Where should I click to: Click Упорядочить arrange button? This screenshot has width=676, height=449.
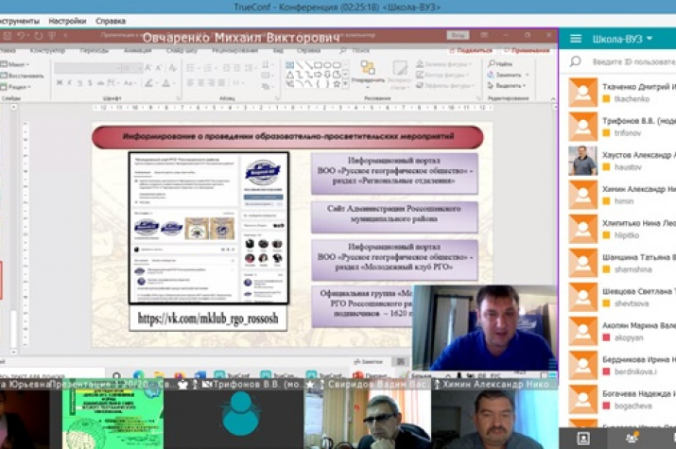coord(368,73)
